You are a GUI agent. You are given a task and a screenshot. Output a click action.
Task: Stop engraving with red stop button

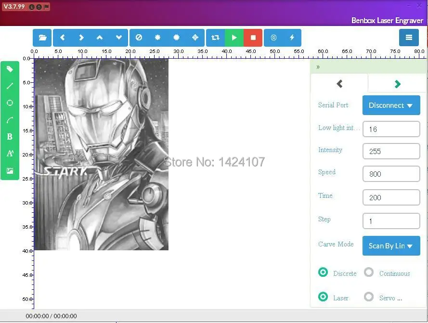(x=253, y=38)
